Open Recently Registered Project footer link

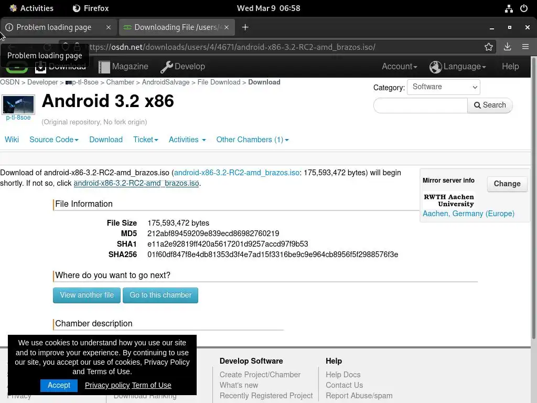pos(266,396)
